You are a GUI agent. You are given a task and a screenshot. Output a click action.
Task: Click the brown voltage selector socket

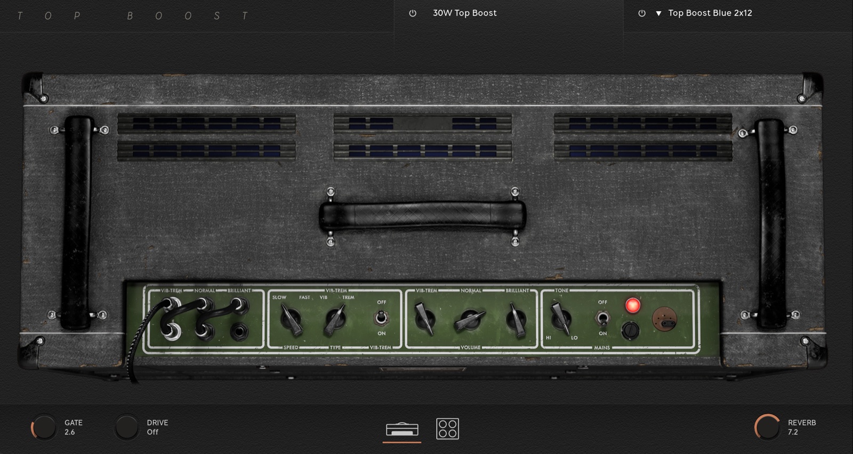pyautogui.click(x=665, y=320)
